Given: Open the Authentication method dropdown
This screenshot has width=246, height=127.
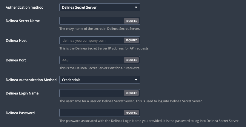Looking at the screenshot, I should (x=100, y=7).
